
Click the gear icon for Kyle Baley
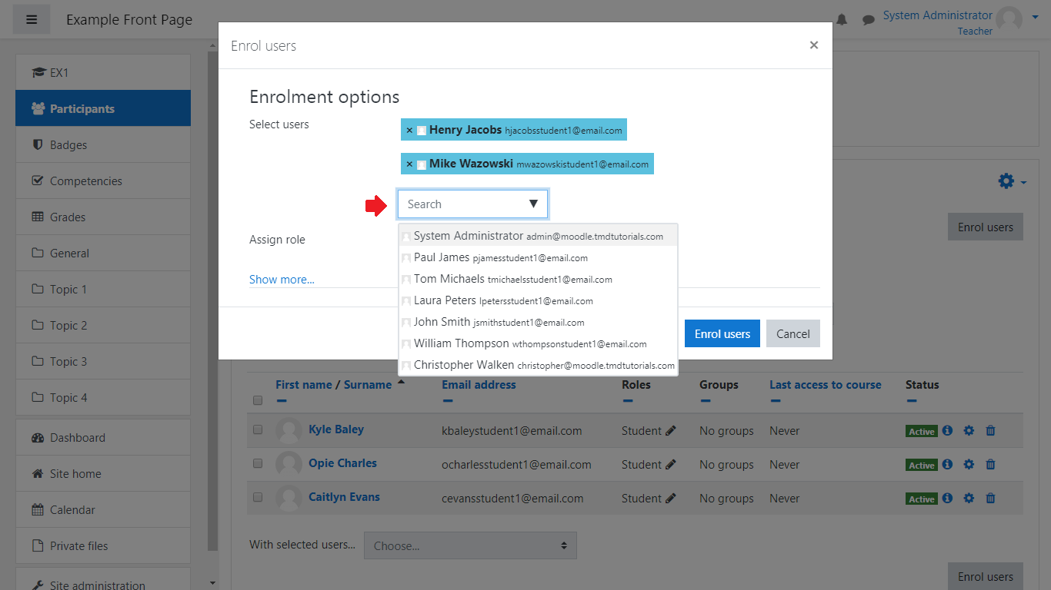pos(969,431)
